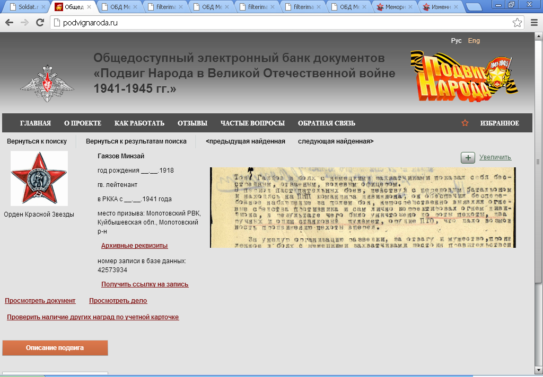543x377 pixels.
Task: Open the КАК РАБОТАТЬ menu item
Action: point(139,123)
